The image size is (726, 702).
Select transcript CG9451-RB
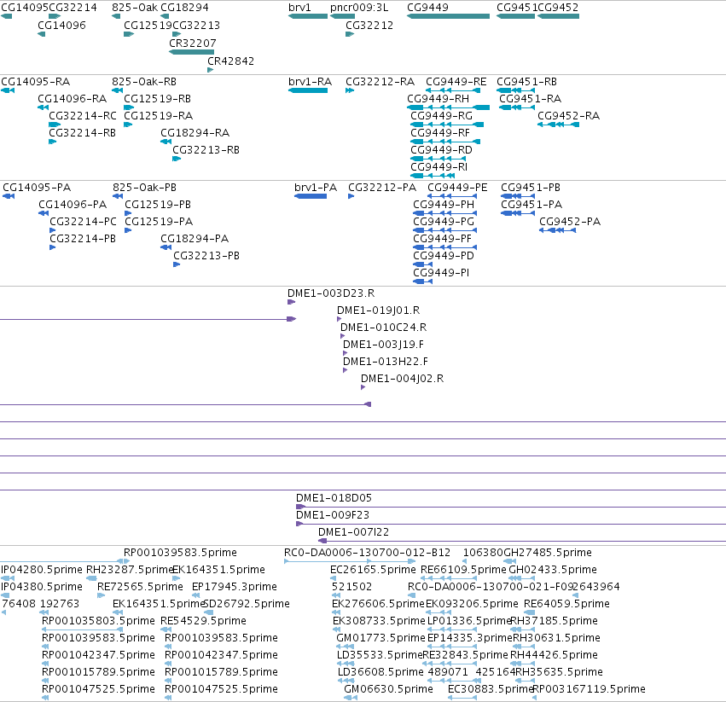(x=526, y=82)
